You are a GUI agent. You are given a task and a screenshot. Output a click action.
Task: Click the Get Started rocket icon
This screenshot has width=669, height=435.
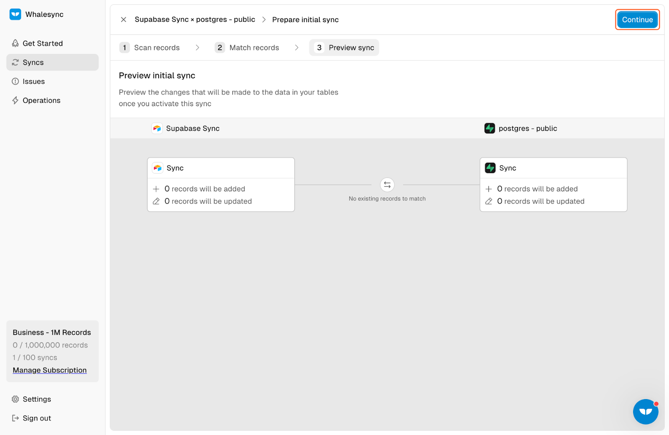pyautogui.click(x=15, y=43)
